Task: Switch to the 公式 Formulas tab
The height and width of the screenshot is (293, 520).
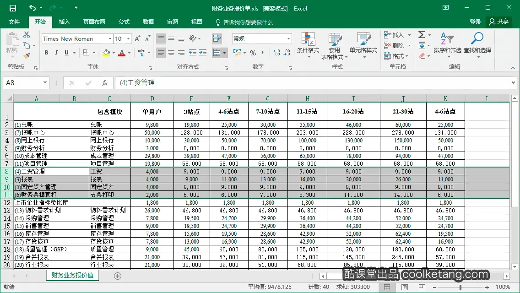Action: pos(124,22)
